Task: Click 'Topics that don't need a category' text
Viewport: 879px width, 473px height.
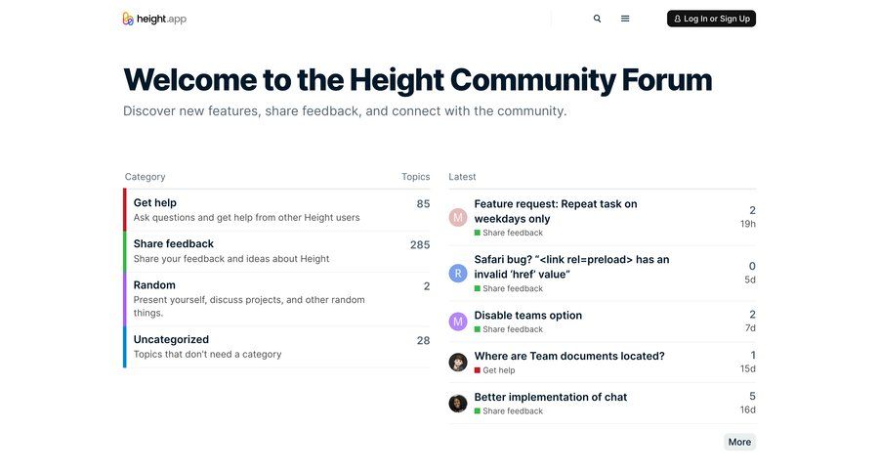Action: [207, 355]
